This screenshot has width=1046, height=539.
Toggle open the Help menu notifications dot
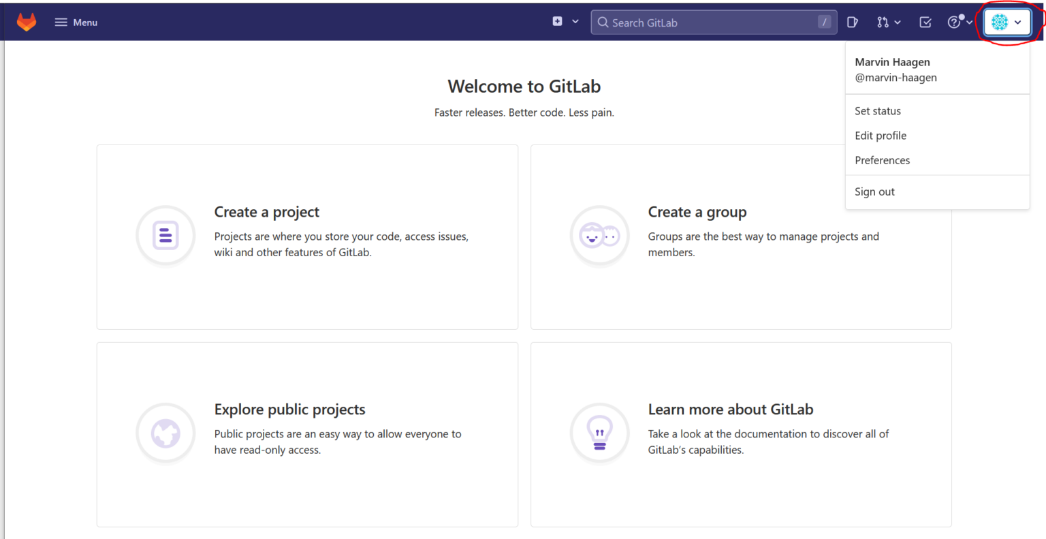point(961,16)
